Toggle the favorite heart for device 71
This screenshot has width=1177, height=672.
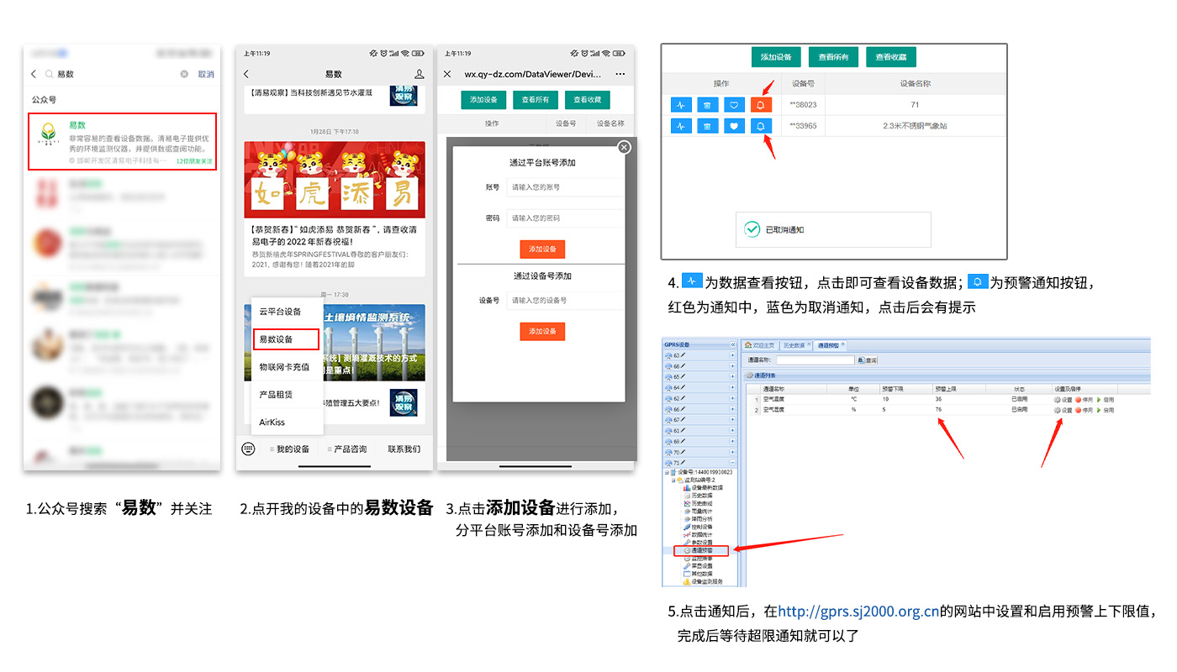point(734,105)
